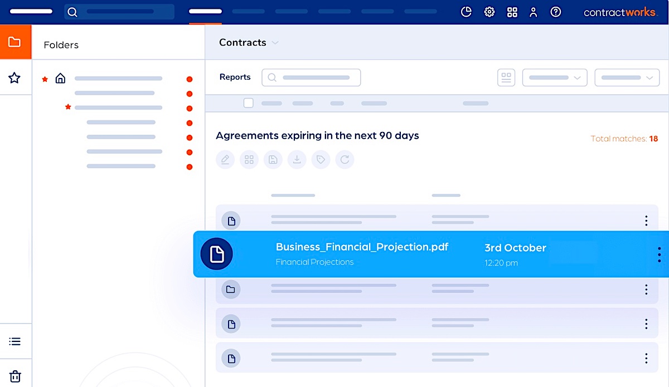Open the three-dot menu for Business_Financial_Projection.pdf
Screen dimensions: 669x387
pyautogui.click(x=659, y=254)
